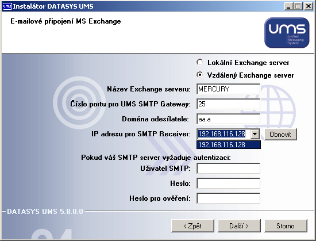Proceed with the Další button

pos(239,226)
